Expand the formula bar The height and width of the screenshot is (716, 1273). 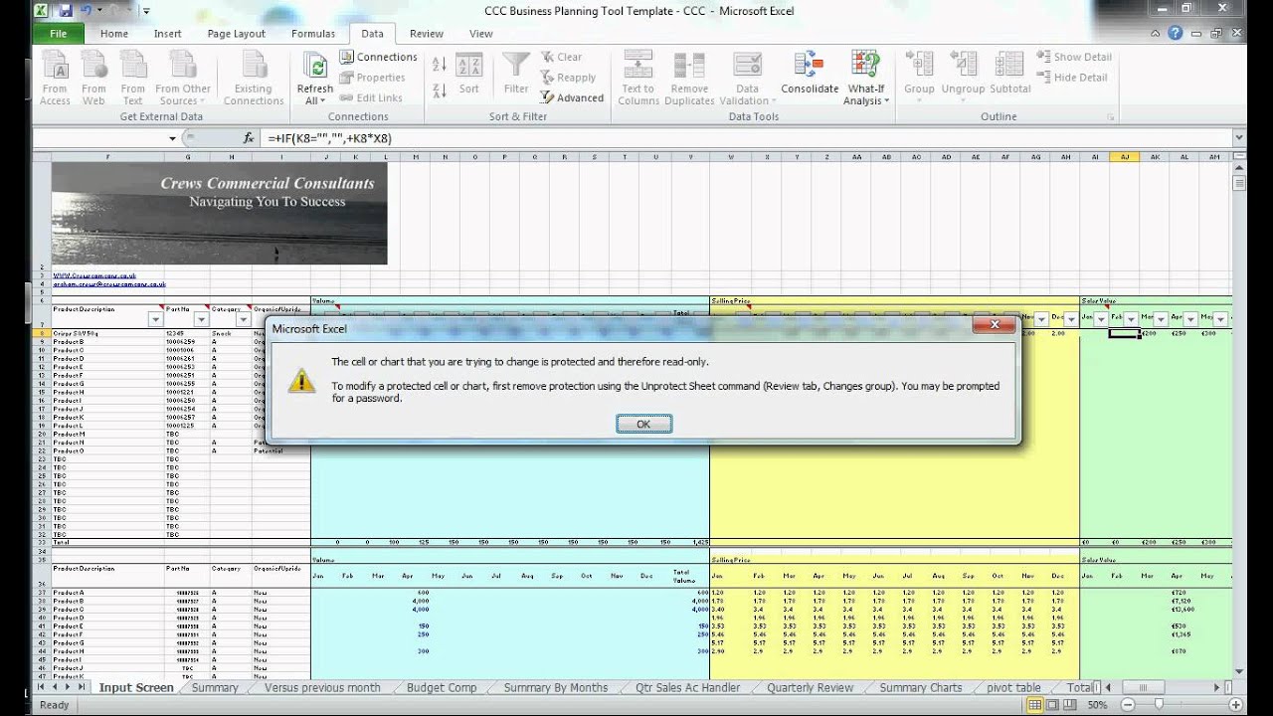click(x=1238, y=138)
